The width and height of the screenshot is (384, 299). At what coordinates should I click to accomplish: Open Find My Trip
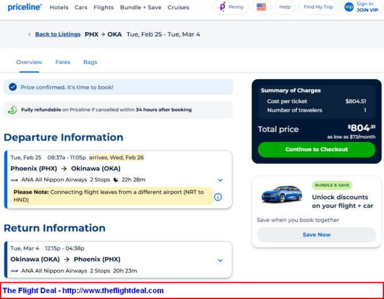(318, 7)
